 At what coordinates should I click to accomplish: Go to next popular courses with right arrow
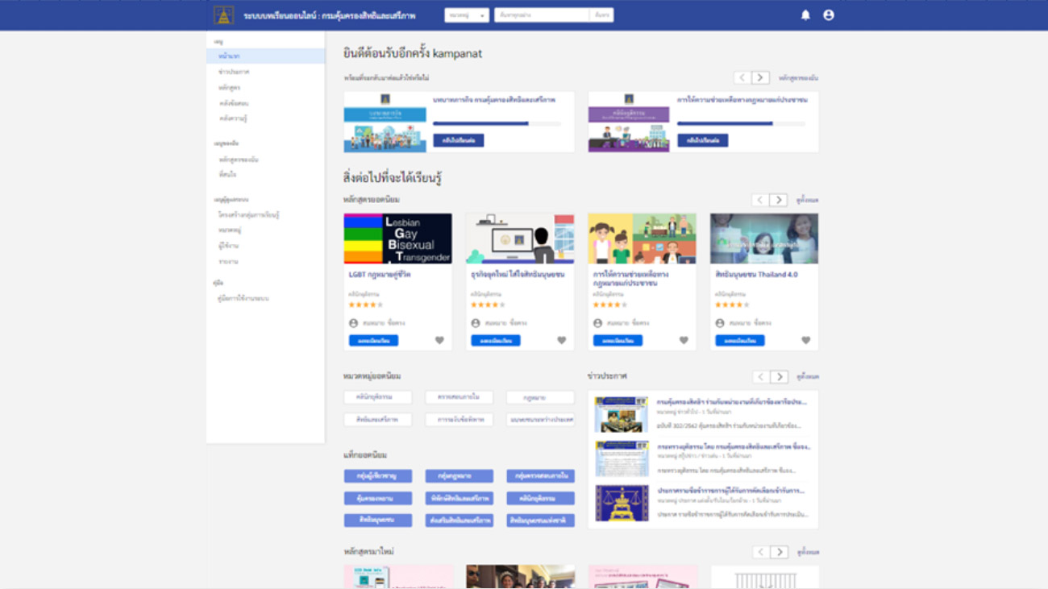[x=778, y=200]
